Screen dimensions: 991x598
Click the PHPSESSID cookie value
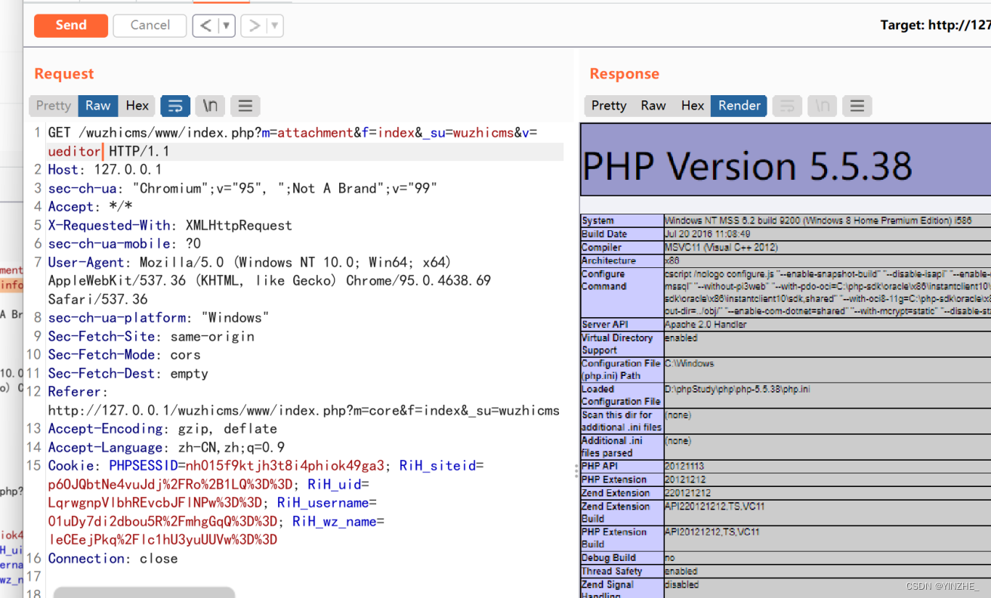pos(286,466)
